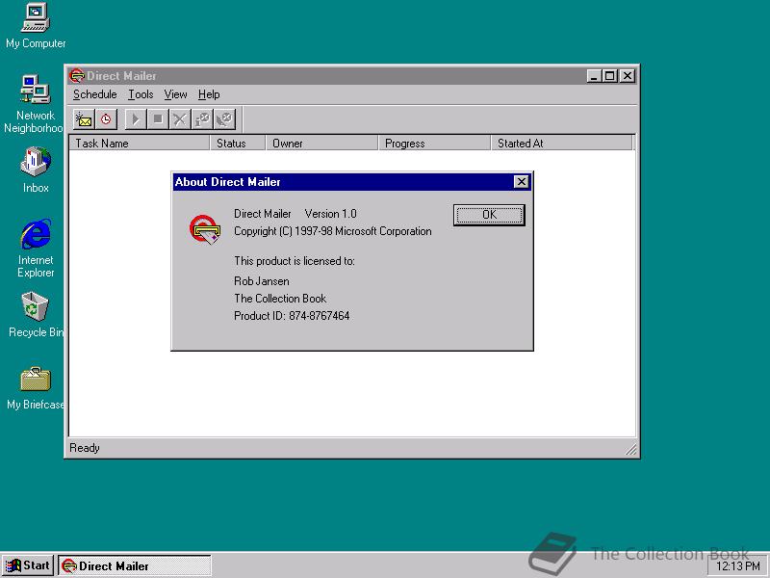Select the Internet Explorer desktop icon
The image size is (770, 578).
[x=36, y=249]
